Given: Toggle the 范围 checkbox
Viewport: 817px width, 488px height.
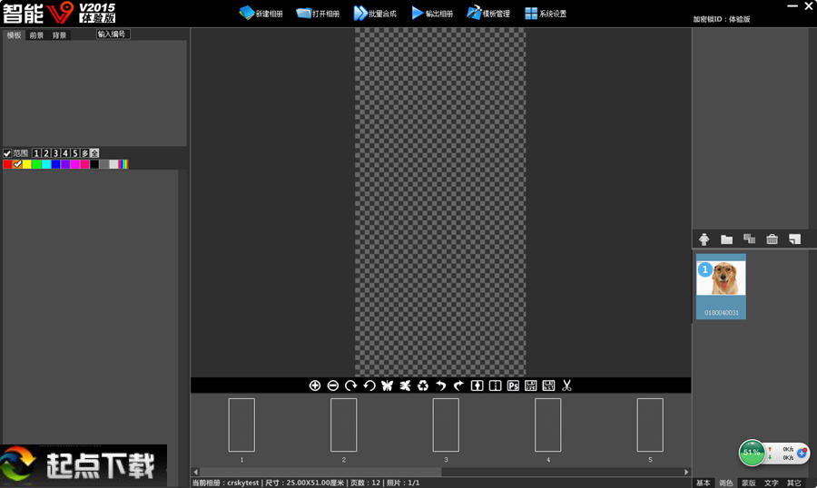Looking at the screenshot, I should [x=7, y=153].
